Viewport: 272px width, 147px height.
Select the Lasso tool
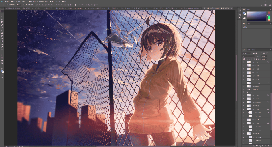tap(2, 17)
